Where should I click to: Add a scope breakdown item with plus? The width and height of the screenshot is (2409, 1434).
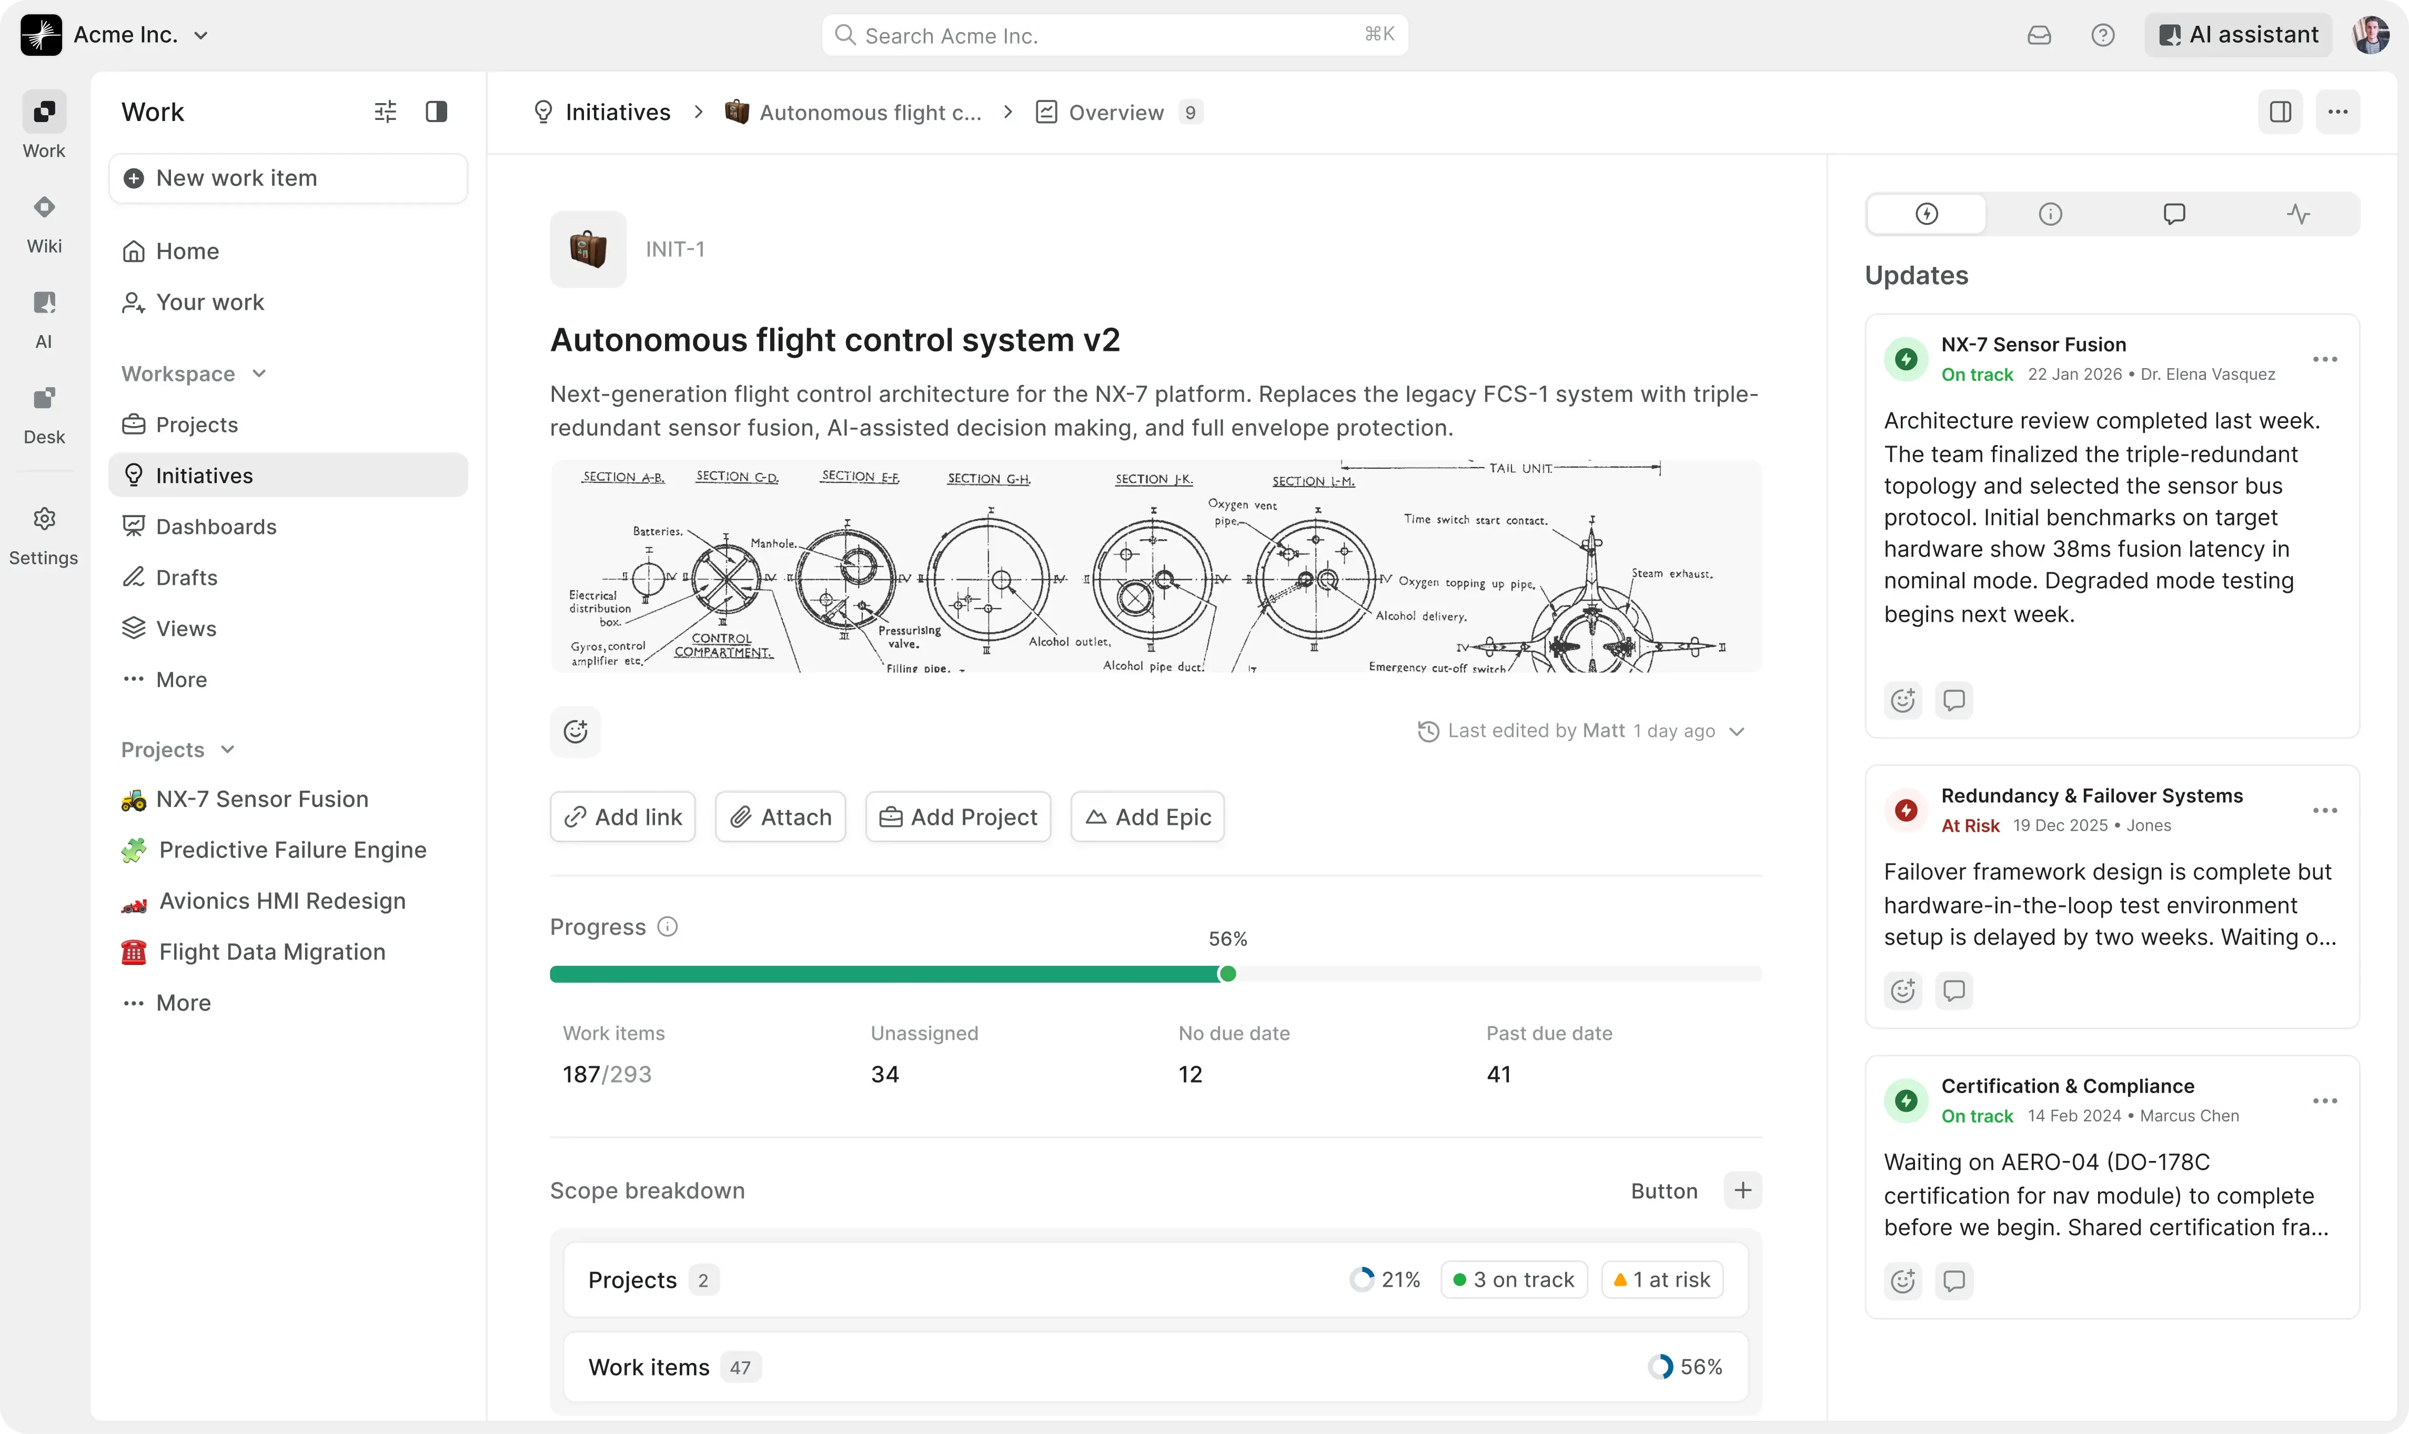point(1743,1190)
